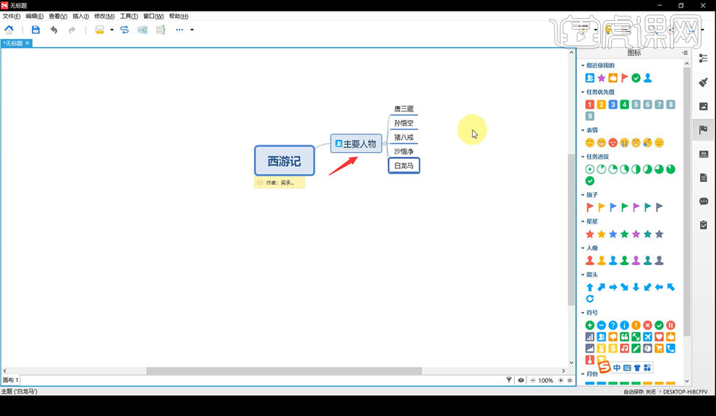Pick the red flag marker under 旗子
Image resolution: width=716 pixels, height=416 pixels.
point(589,207)
